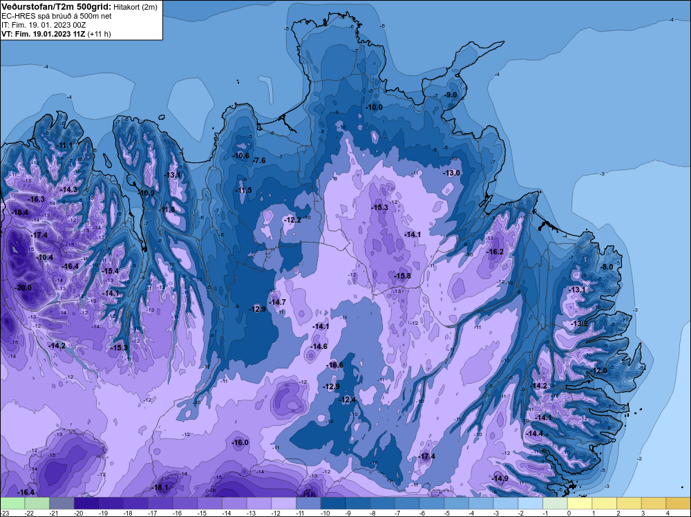Click the 'Hitakort (2m)' label in the header
The image size is (691, 517).
[x=135, y=7]
